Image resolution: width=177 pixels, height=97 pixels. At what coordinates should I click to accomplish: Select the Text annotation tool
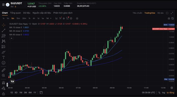coord(3,58)
